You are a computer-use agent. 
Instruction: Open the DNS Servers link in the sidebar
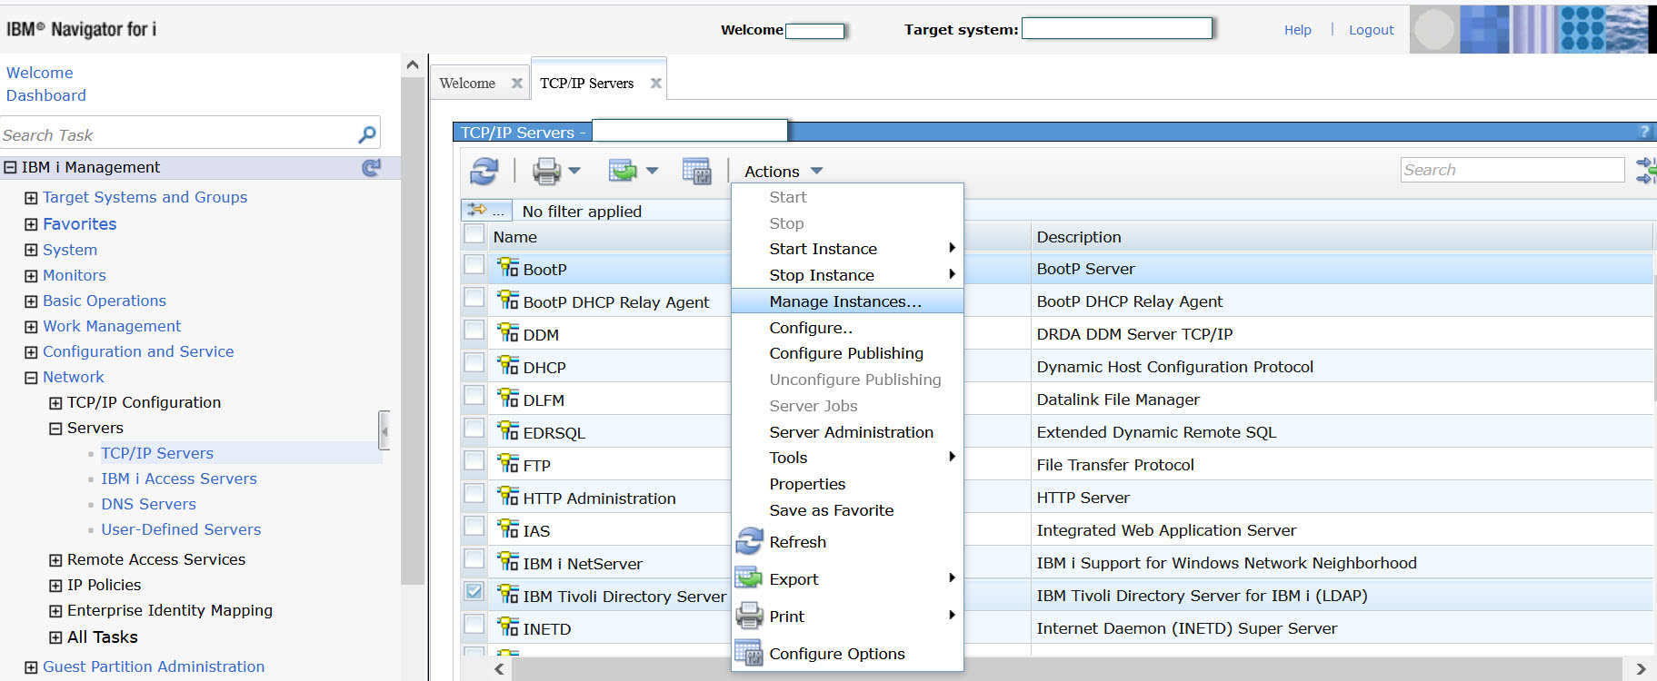148,504
